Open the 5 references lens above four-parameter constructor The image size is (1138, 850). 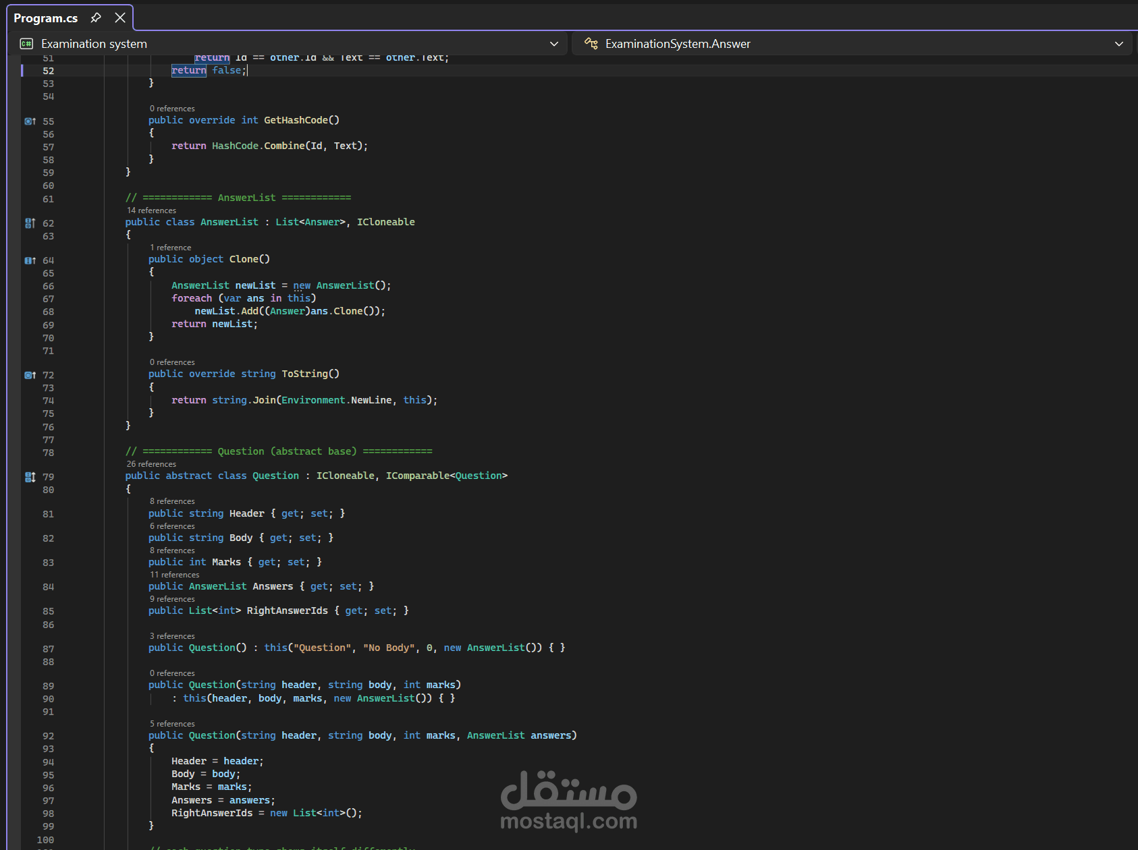[x=172, y=724]
